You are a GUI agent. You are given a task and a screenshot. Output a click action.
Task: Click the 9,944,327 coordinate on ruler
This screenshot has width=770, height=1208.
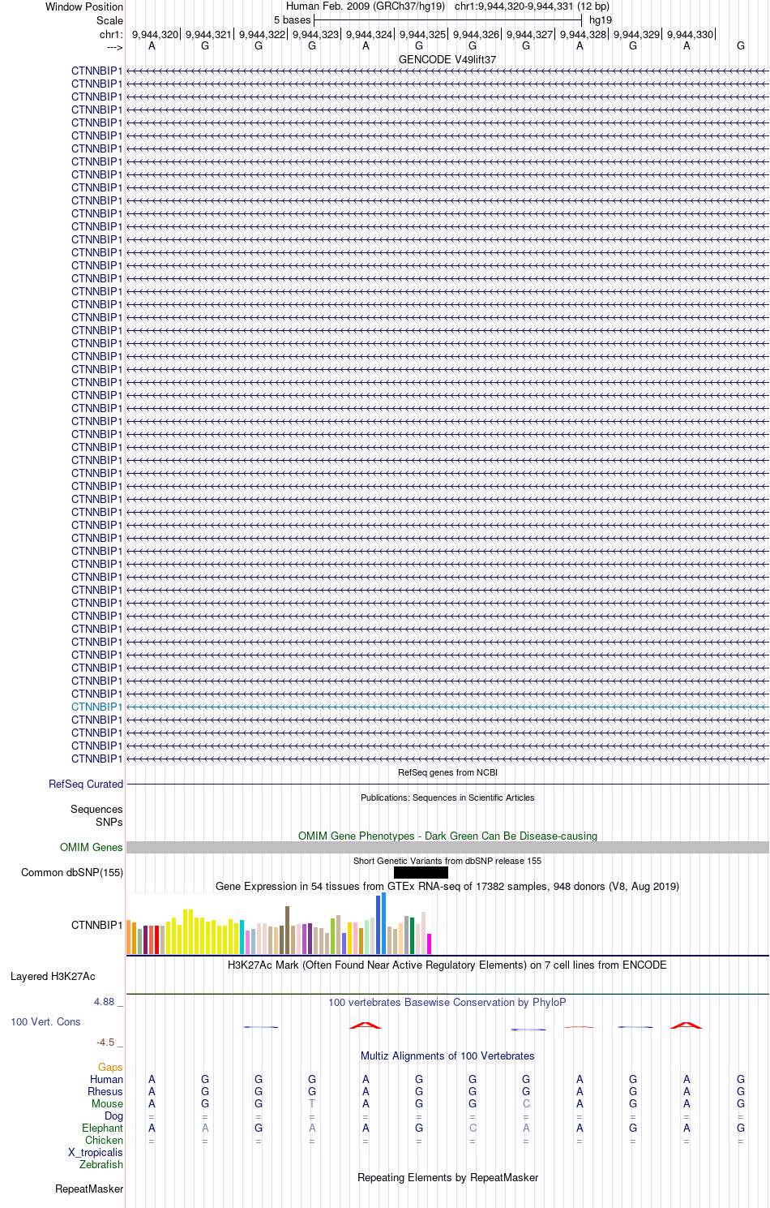(x=529, y=34)
